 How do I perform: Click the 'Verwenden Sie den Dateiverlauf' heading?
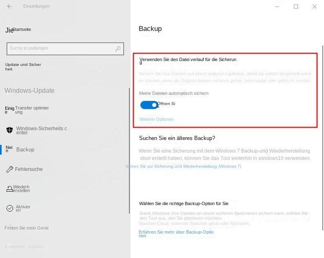pos(188,61)
